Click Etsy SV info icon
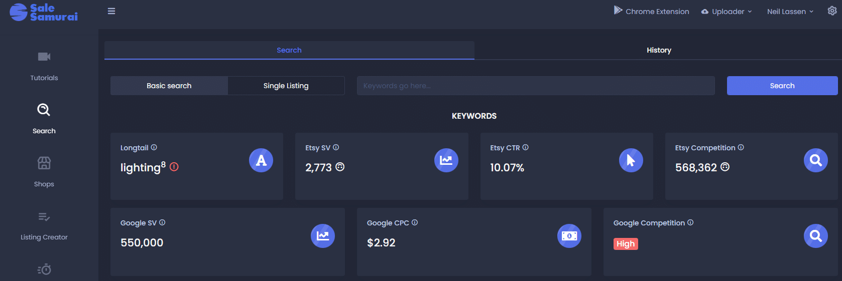 [x=336, y=147]
